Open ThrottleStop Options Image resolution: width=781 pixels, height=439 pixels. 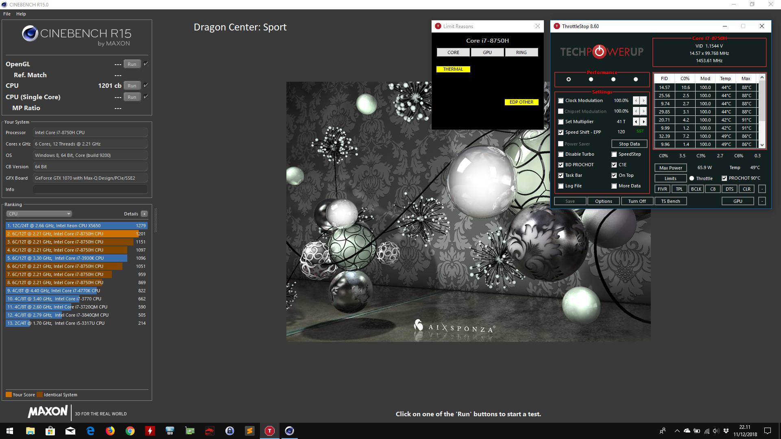tap(603, 201)
